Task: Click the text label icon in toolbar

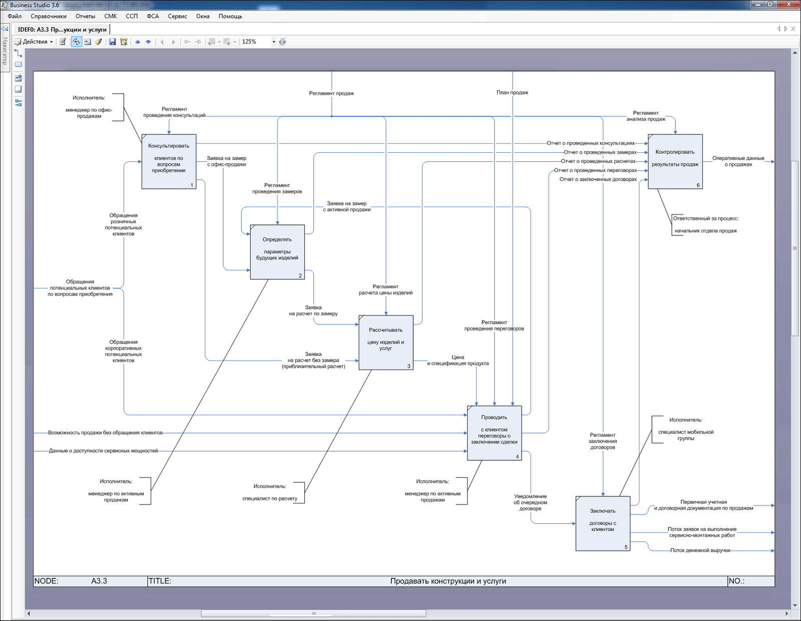Action: coord(88,42)
